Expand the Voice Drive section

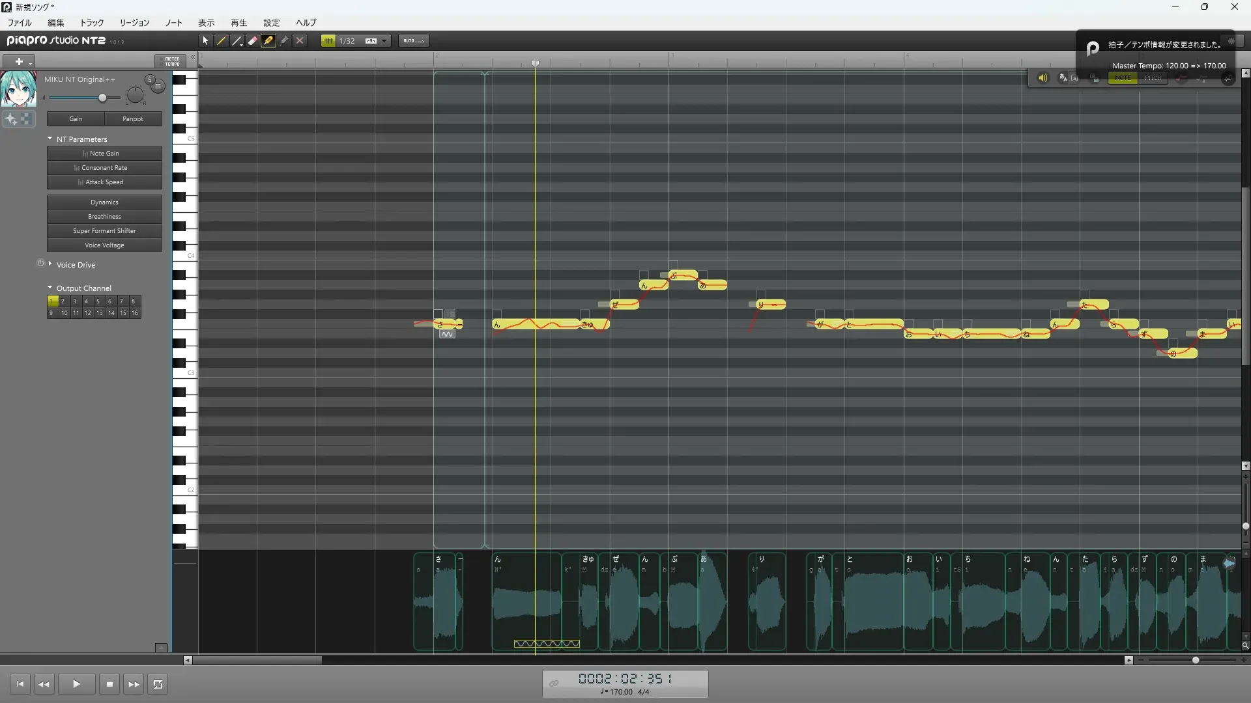click(50, 264)
